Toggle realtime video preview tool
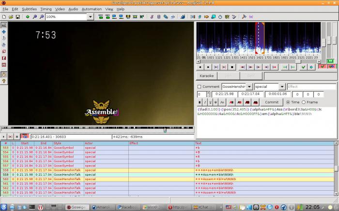Viewport: 339px width, 211px height. (4, 74)
